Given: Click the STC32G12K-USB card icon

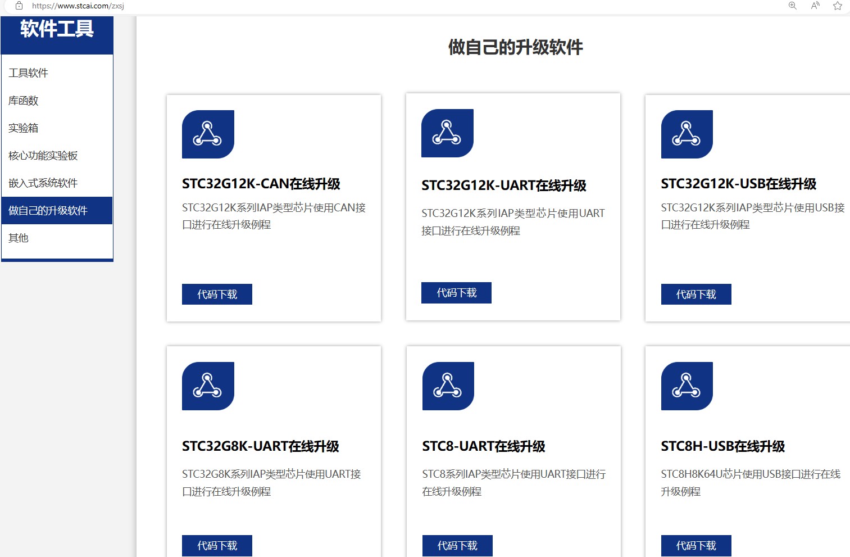Looking at the screenshot, I should pos(687,134).
